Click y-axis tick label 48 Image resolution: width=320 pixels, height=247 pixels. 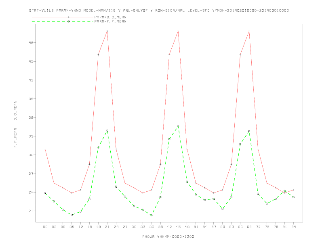coord(31,43)
